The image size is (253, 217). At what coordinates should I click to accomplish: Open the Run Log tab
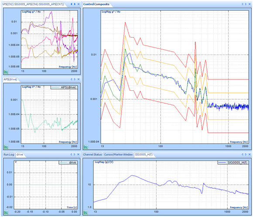pyautogui.click(x=9, y=155)
